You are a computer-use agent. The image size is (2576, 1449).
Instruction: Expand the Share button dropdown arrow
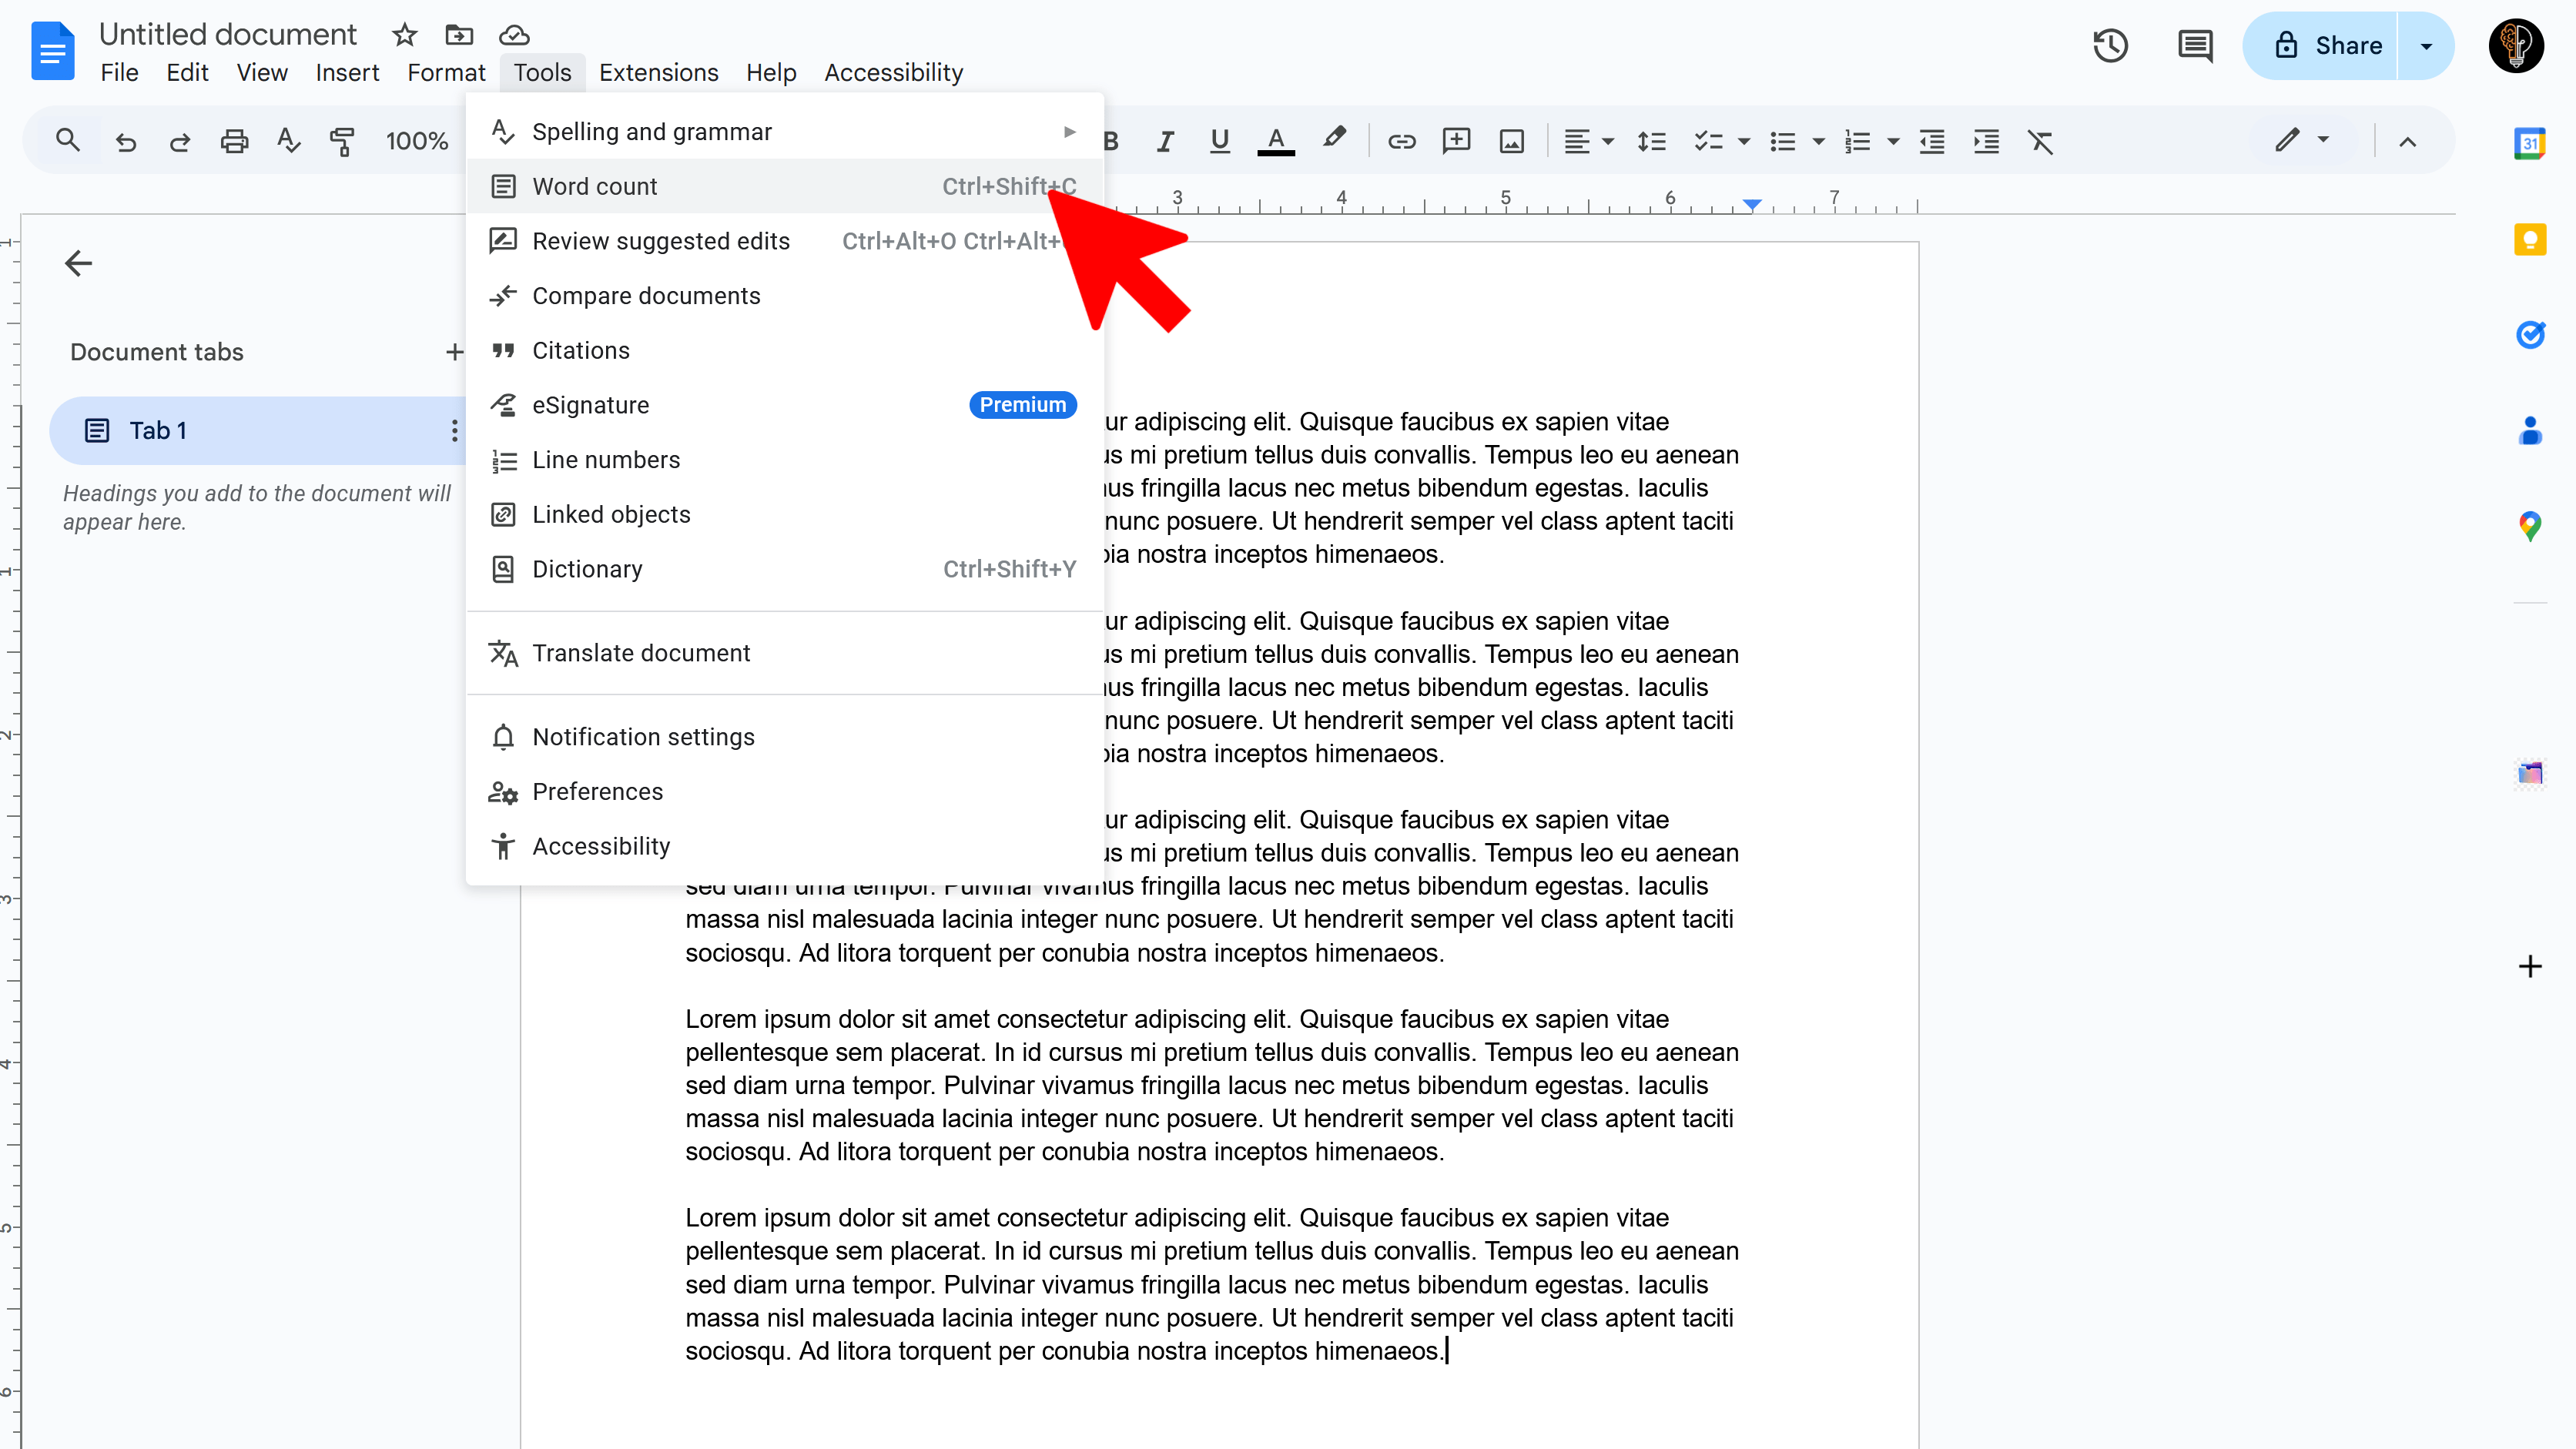pyautogui.click(x=2426, y=45)
